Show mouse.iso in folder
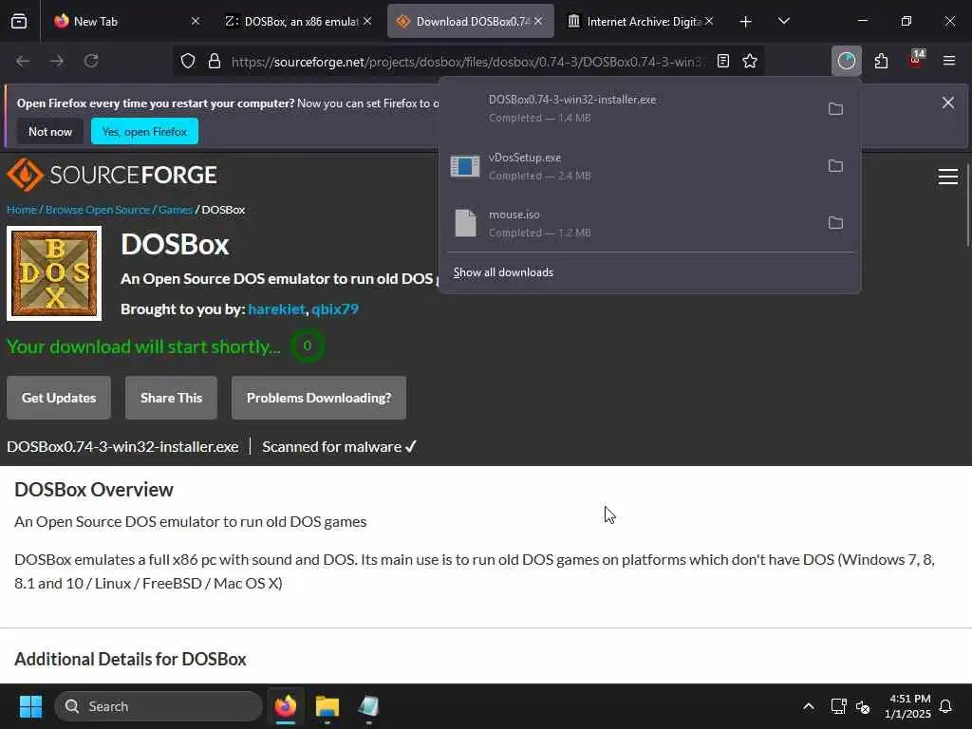This screenshot has height=729, width=972. [835, 222]
